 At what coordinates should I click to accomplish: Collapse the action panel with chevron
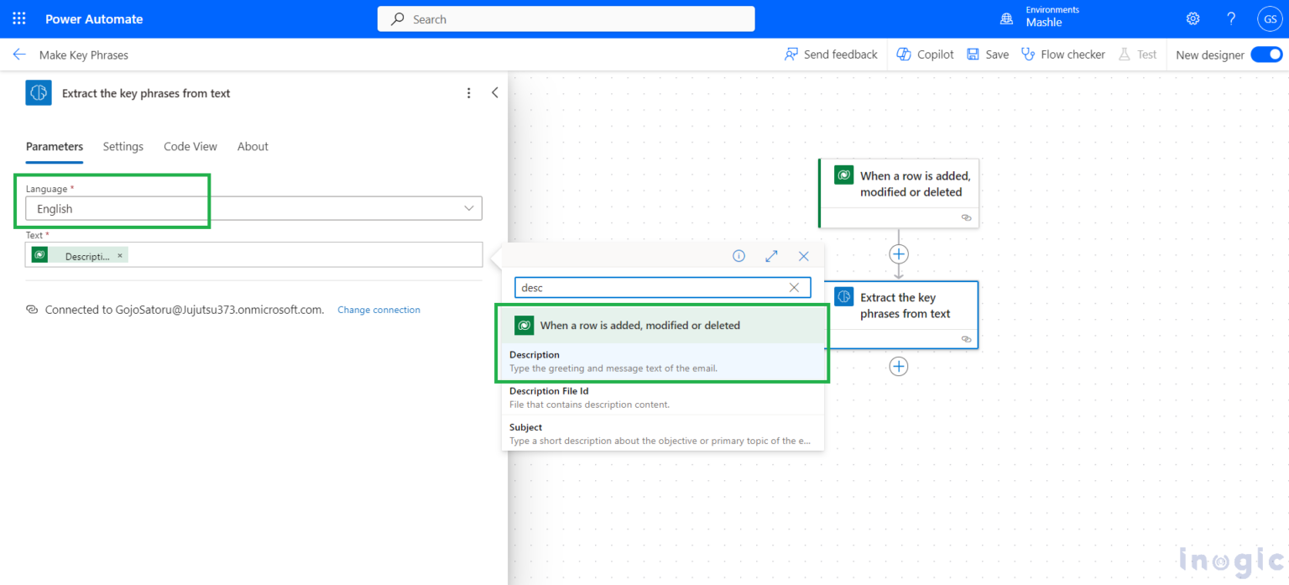[x=494, y=93]
